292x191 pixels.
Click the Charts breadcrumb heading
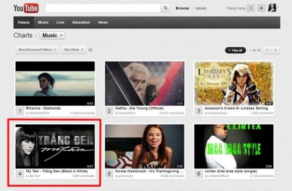pos(23,35)
